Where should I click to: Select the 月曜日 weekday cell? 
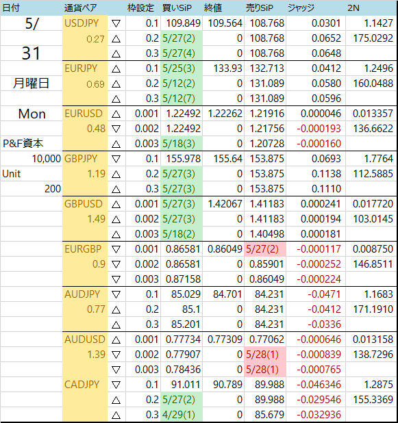[x=31, y=84]
